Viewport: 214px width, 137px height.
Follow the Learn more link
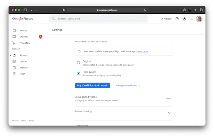coord(142,51)
